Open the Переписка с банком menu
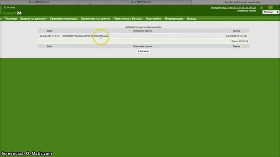280x157 pixels. 128,19
